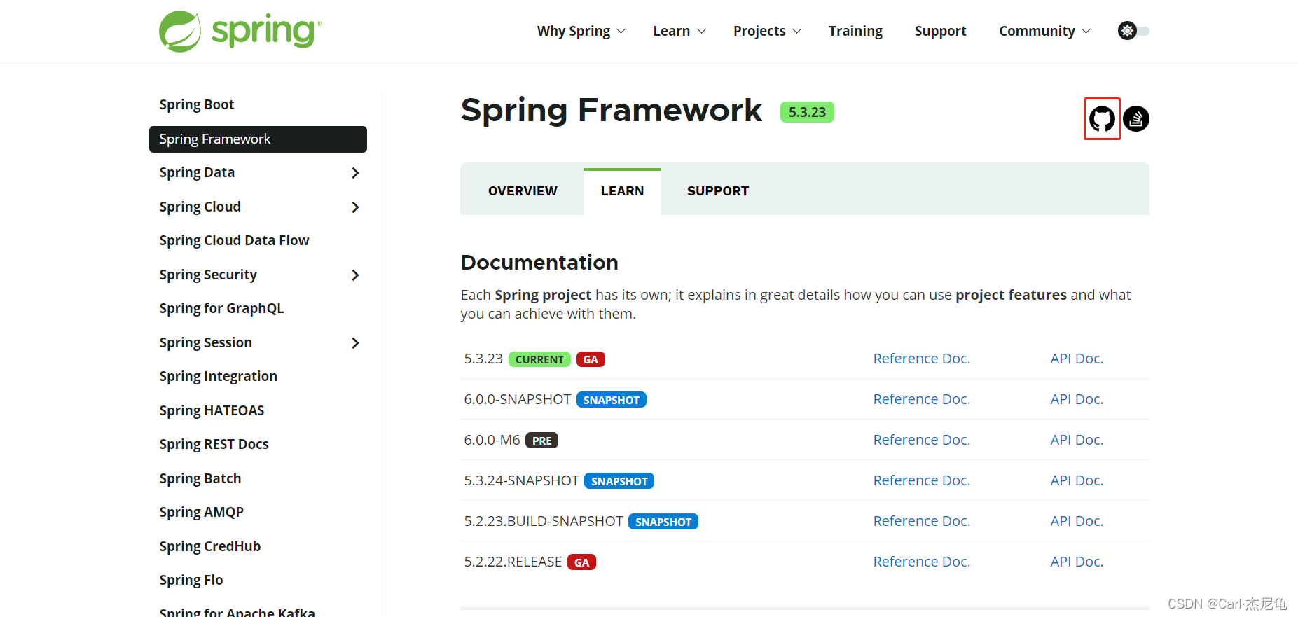Open Spring Flo
This screenshot has height=617, width=1298.
(191, 580)
